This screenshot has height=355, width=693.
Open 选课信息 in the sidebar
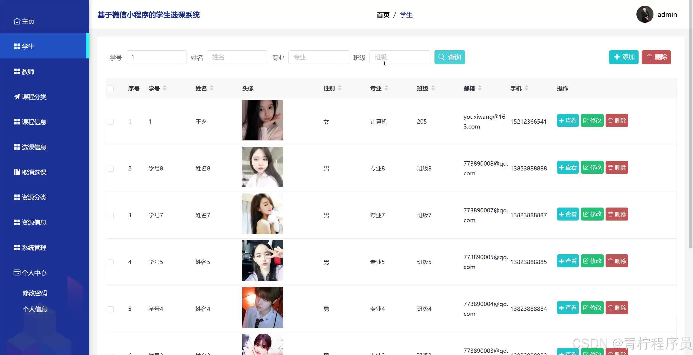(34, 147)
